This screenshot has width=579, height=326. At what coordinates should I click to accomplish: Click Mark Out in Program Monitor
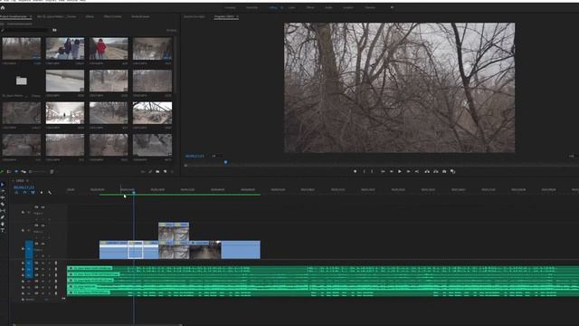tap(372, 171)
